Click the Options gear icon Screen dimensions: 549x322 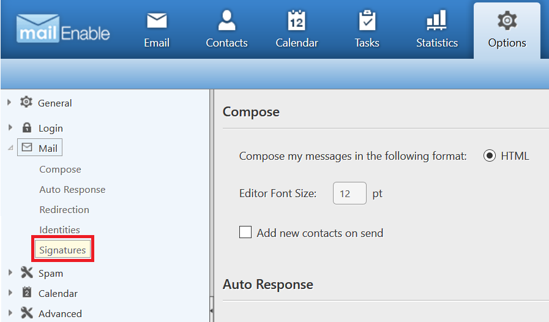coord(507,20)
